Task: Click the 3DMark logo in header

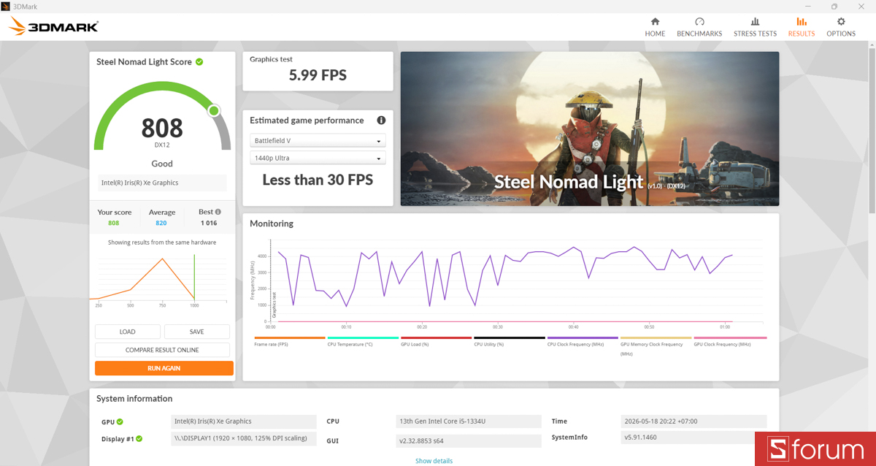Action: [x=53, y=27]
